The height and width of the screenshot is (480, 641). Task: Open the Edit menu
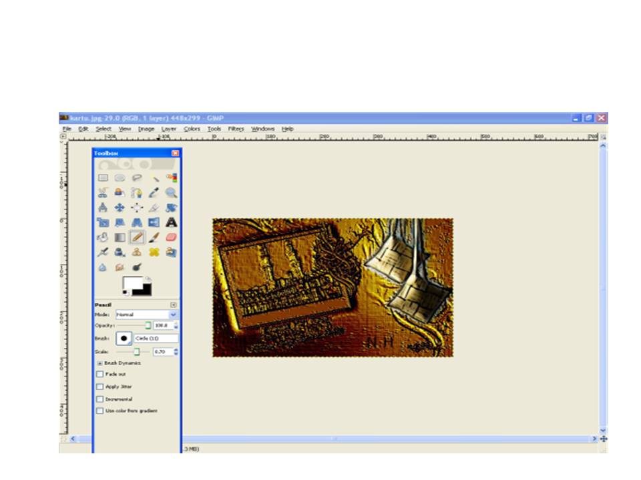click(83, 129)
